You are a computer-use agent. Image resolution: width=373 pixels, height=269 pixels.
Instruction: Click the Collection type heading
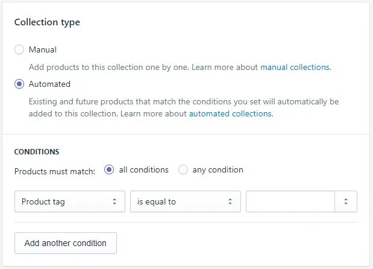click(x=47, y=22)
